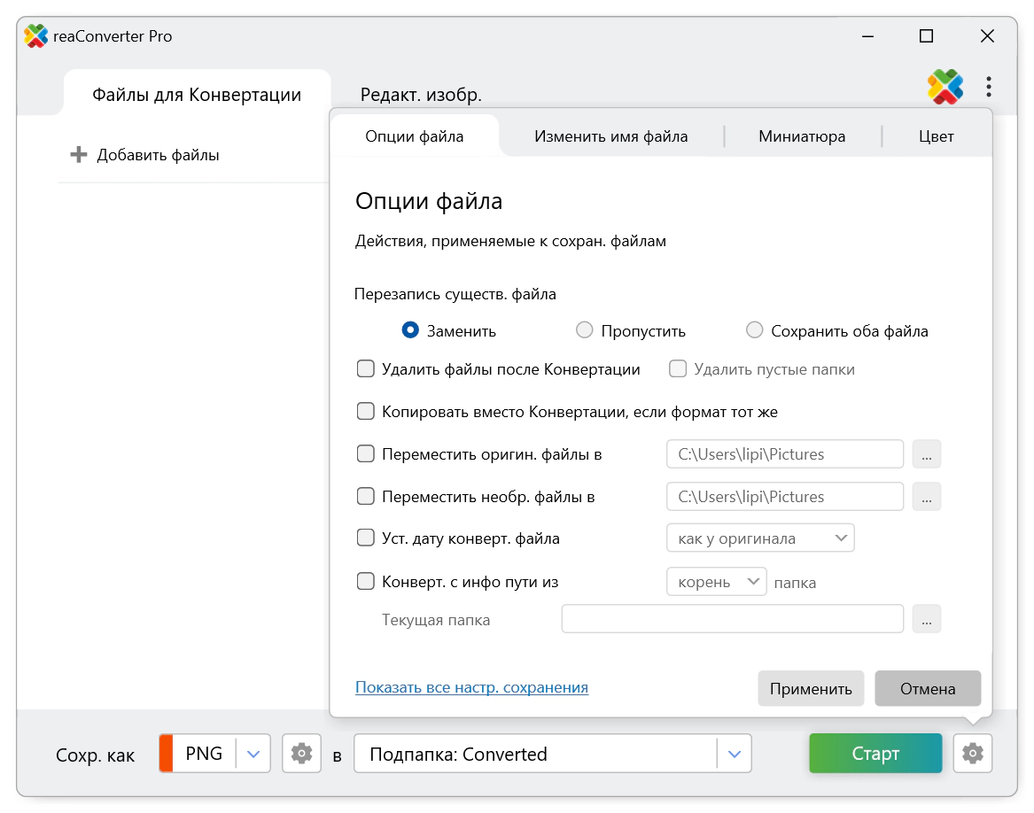
Task: Browse folder for Переместить оригин. файлы
Action: [926, 454]
